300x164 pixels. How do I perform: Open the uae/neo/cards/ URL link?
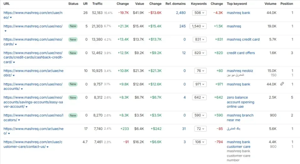coord(33,42)
